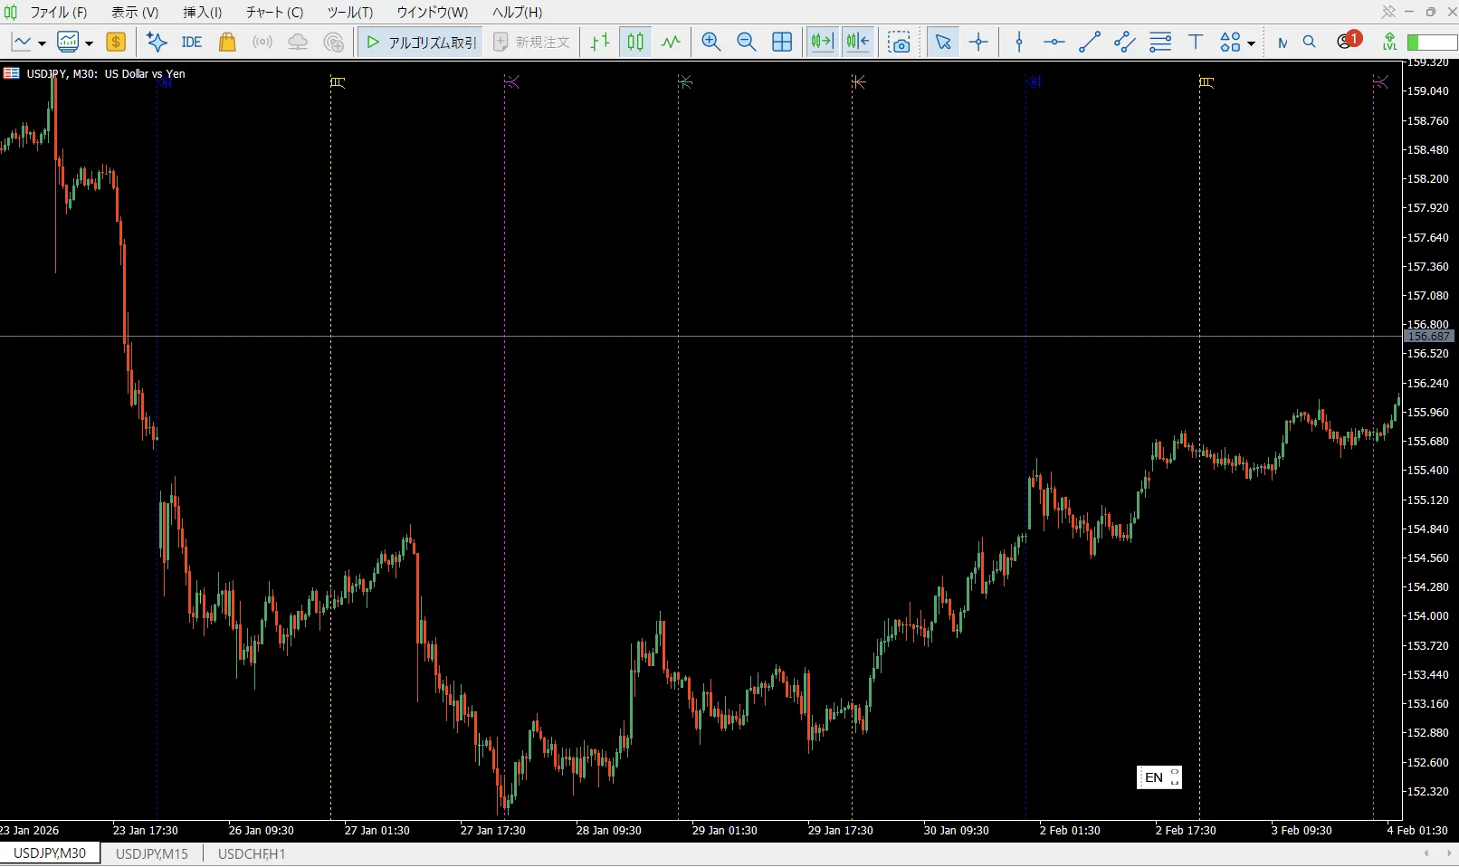Zoom out of the chart
The height and width of the screenshot is (867, 1459).
coord(747,42)
